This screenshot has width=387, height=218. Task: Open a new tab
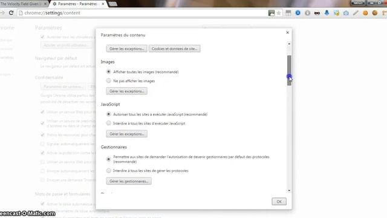(113, 4)
